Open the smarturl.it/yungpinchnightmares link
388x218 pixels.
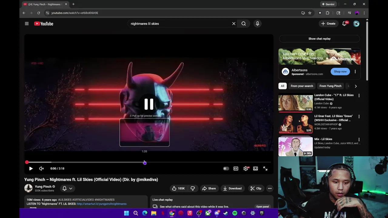(x=102, y=204)
